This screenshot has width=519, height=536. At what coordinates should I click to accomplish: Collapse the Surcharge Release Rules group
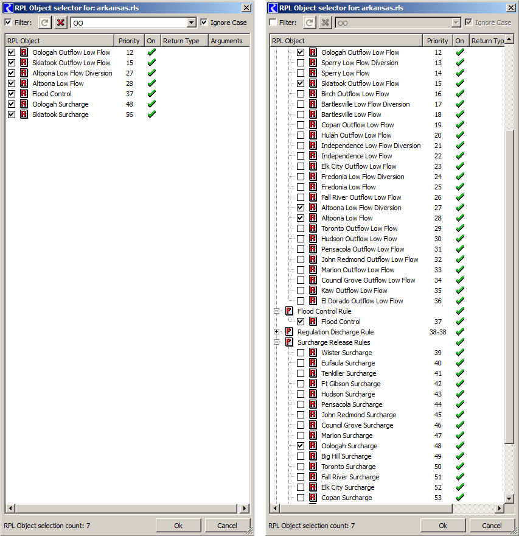tap(277, 342)
